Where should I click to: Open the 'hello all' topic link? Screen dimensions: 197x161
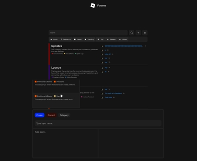(x=108, y=54)
